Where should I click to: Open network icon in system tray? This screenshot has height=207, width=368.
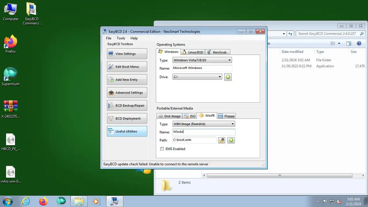[x=332, y=202]
